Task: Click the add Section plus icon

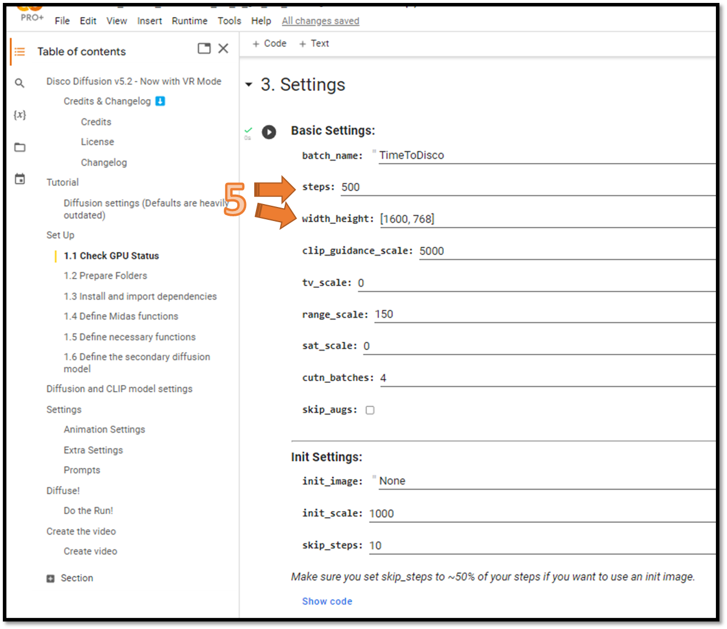Action: [50, 579]
